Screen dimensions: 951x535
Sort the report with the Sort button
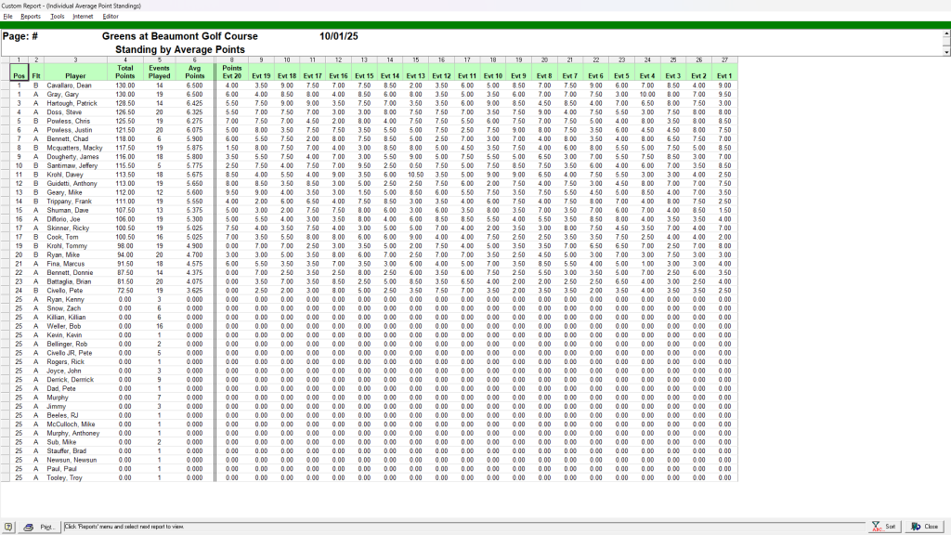(884, 527)
